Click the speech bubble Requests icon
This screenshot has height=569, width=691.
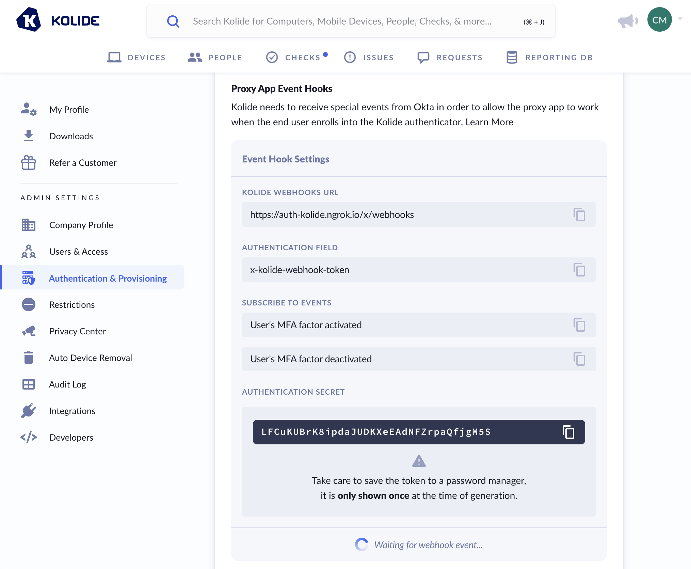423,58
